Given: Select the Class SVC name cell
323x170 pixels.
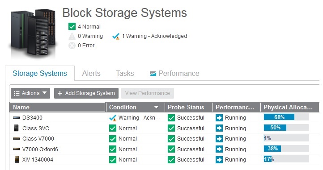Looking at the screenshot, I should [58, 128].
